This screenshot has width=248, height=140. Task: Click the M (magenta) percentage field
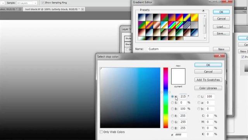[210, 122]
